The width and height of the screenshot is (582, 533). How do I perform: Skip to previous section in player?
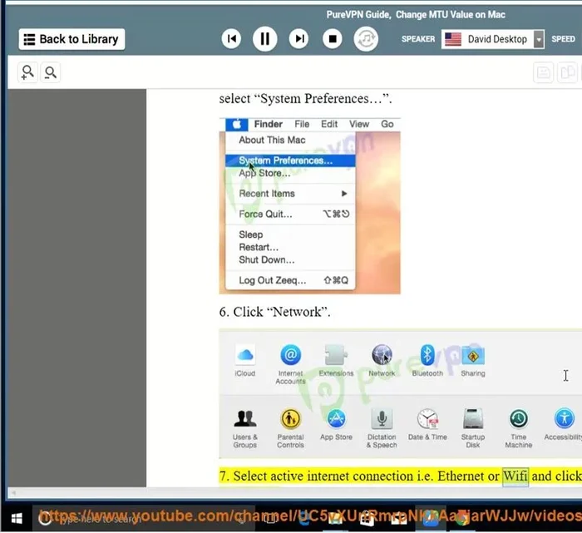(x=233, y=38)
